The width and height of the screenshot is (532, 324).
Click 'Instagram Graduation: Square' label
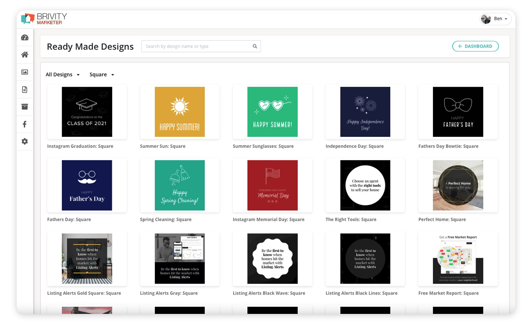80,146
